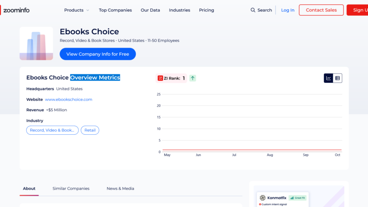Open the News & Media tab
Screen dimensions: 368x207
click(120, 189)
